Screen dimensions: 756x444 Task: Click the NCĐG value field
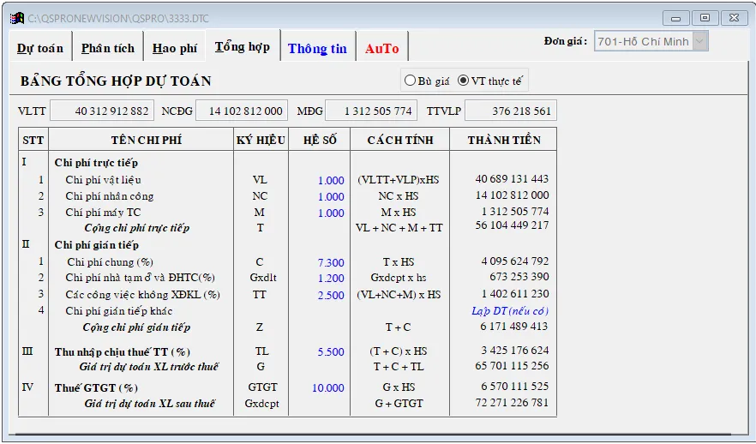(x=242, y=111)
